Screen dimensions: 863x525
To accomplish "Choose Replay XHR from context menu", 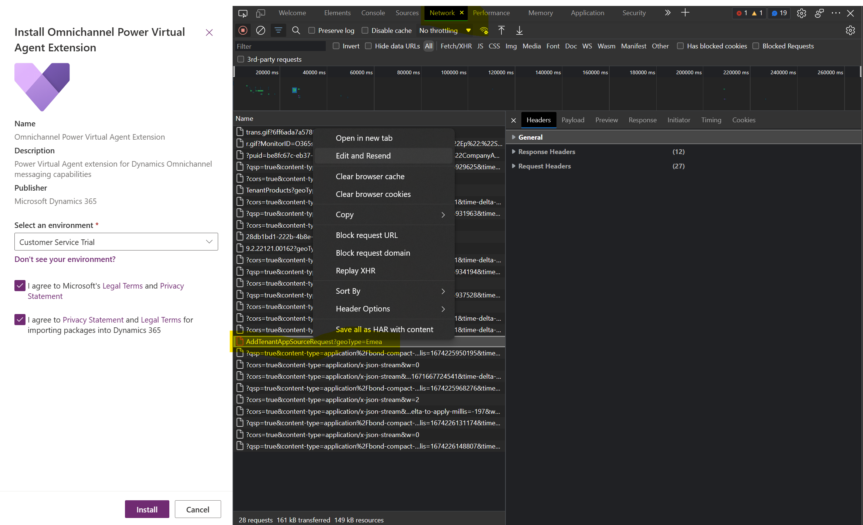I will pos(384,271).
